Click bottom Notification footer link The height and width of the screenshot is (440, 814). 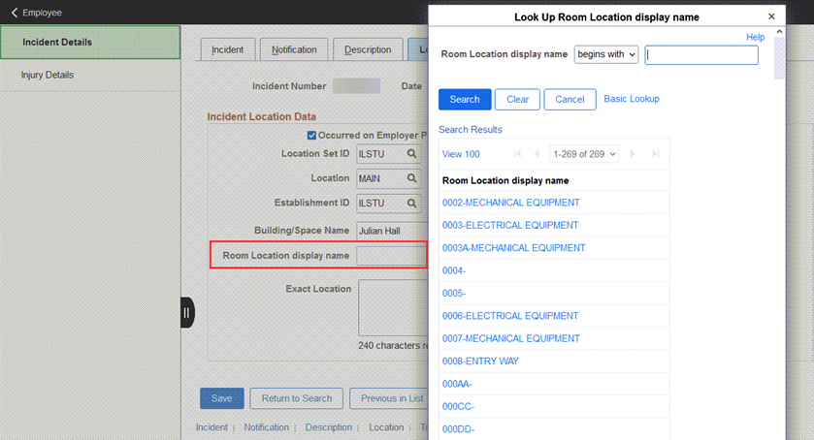tap(266, 427)
